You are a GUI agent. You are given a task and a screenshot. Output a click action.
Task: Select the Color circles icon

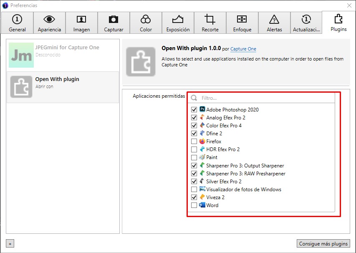(x=146, y=20)
